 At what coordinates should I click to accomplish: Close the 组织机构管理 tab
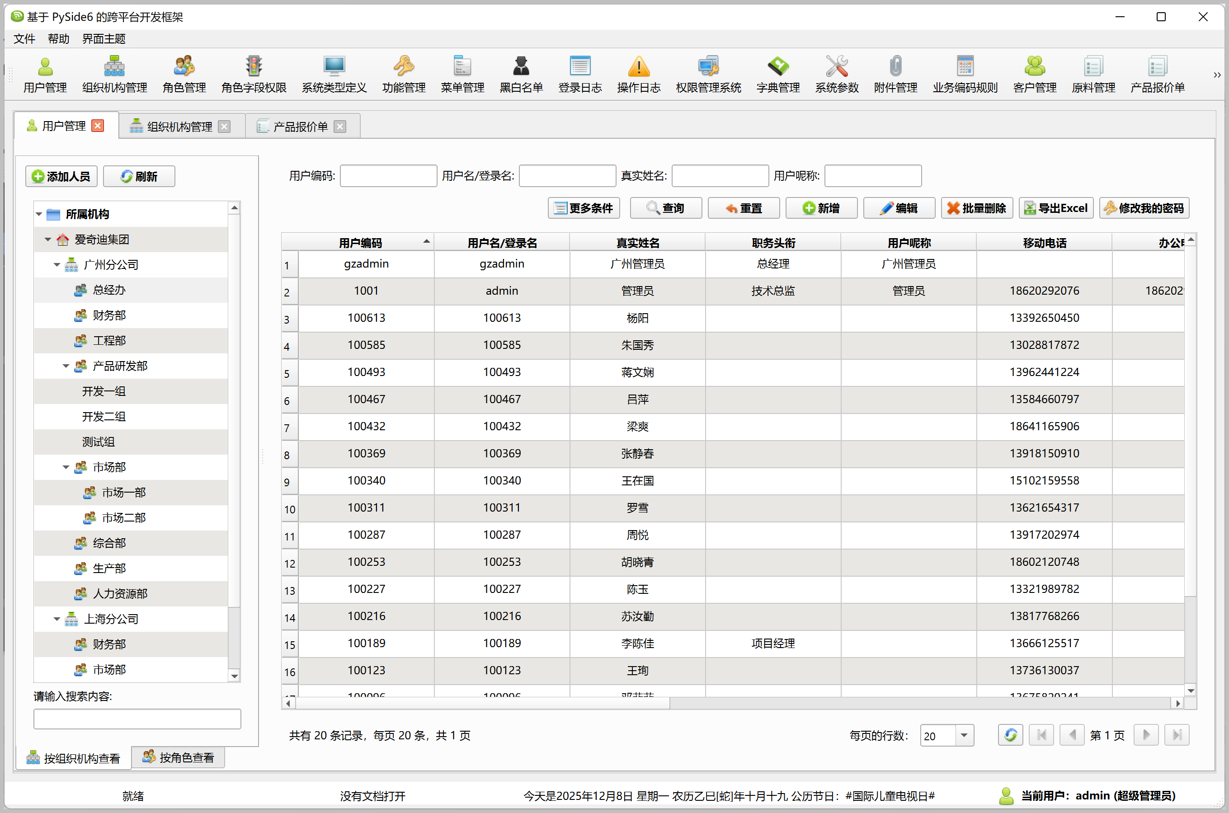click(x=224, y=127)
